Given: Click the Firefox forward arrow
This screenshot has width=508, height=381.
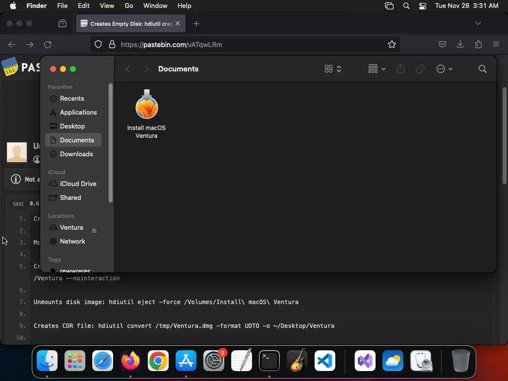Looking at the screenshot, I should point(30,45).
